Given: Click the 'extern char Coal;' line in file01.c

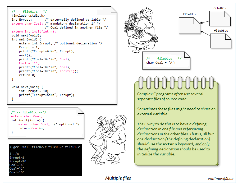Looking at the screenshot, I should [x=27, y=24].
